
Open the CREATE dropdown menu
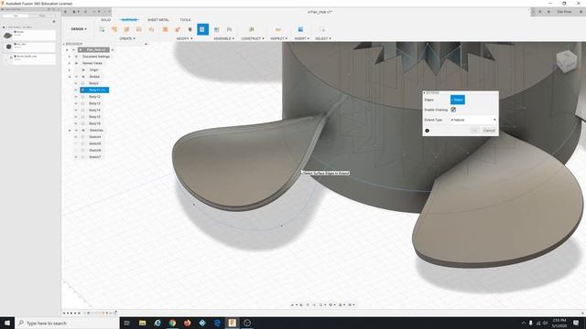[127, 38]
